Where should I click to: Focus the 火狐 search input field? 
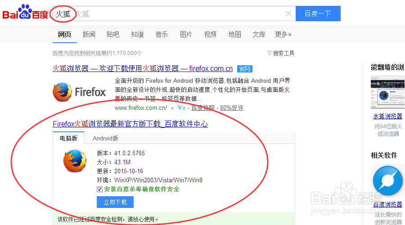(x=174, y=13)
